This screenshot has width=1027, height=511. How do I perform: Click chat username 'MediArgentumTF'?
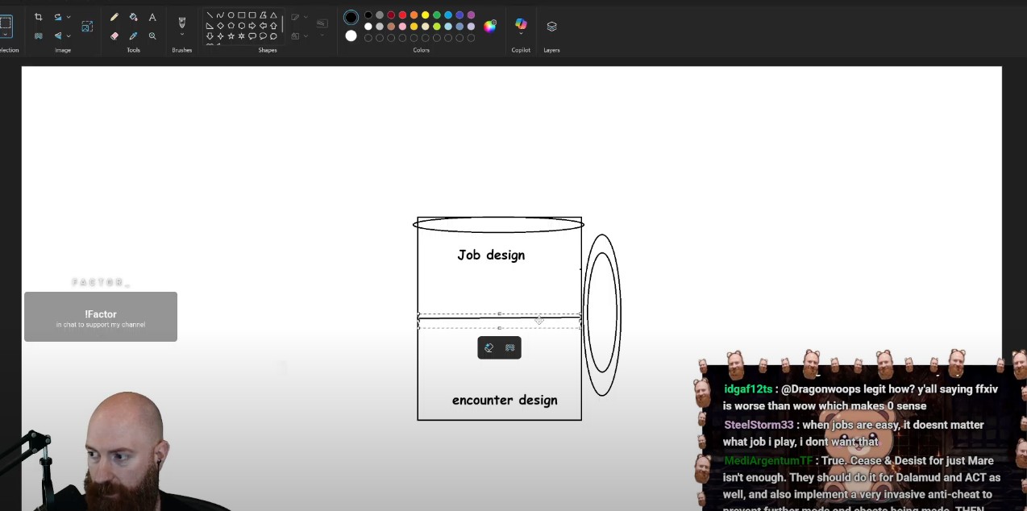pos(768,460)
